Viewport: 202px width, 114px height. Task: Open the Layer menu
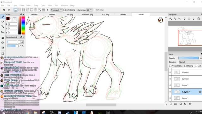(15, 6)
